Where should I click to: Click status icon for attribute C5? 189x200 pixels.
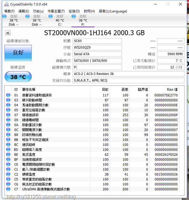8,179
